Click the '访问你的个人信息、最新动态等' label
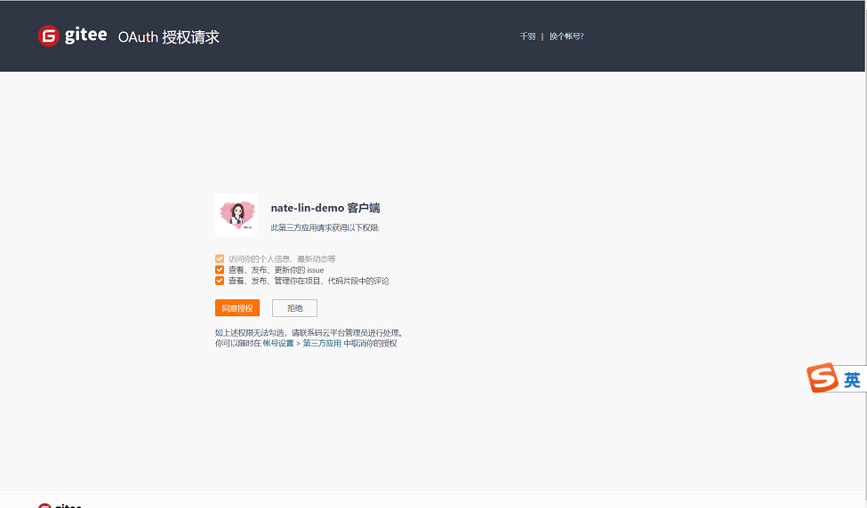Viewport: 867px width, 508px height. 282,259
